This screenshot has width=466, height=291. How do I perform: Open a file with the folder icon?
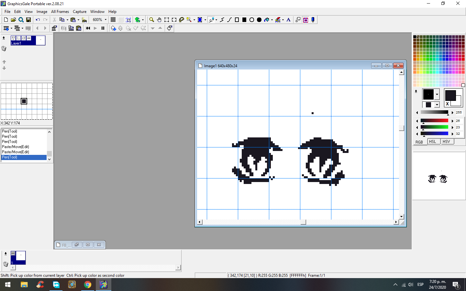click(x=13, y=20)
